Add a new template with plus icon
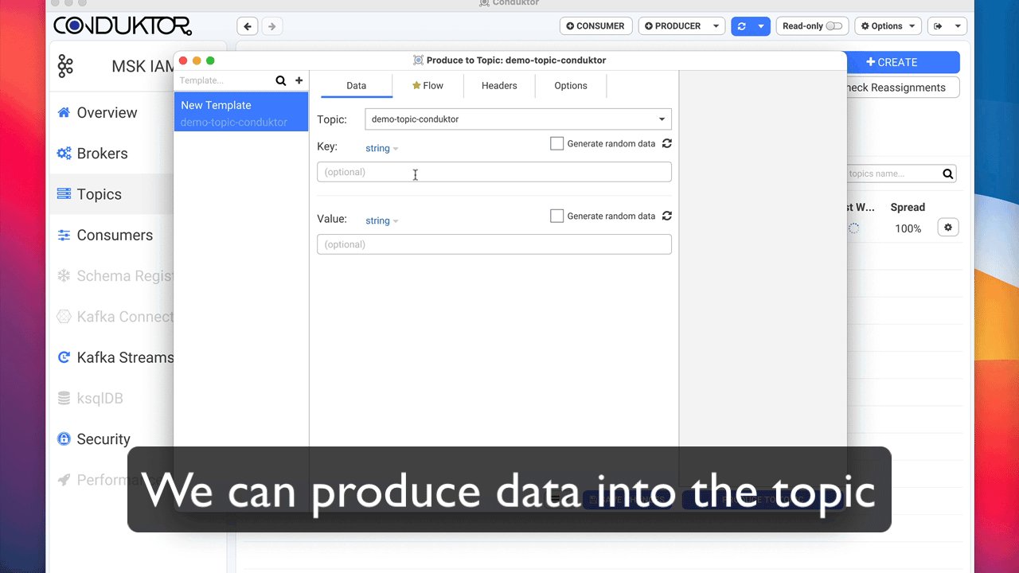Screen dimensions: 1019x573 click(x=299, y=80)
